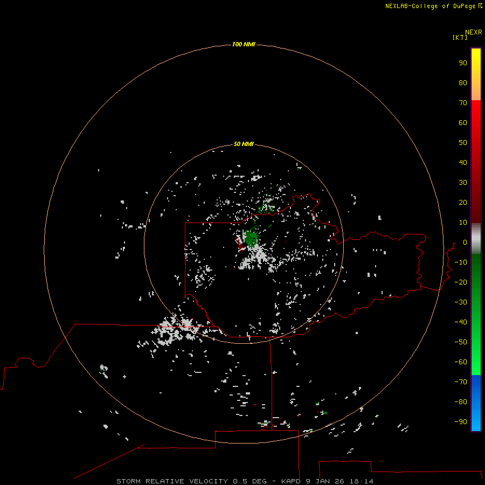Screen dimensions: 485x485
Task: Click the yellow top segment of color bar
Action: 476,74
